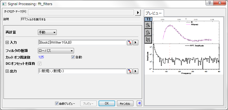Click the help question mark button

point(210,3)
